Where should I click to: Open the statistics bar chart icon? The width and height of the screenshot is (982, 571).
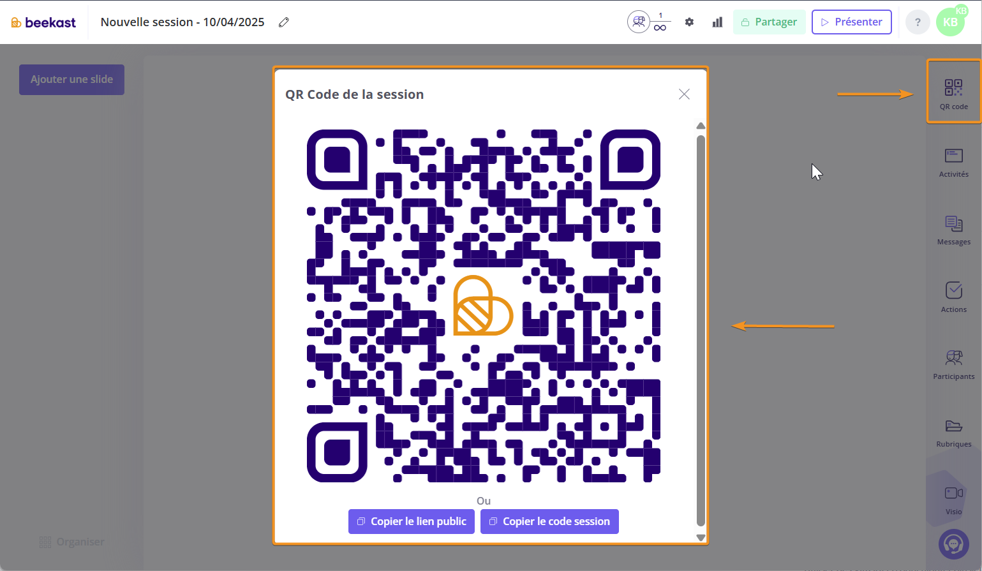[x=717, y=22]
